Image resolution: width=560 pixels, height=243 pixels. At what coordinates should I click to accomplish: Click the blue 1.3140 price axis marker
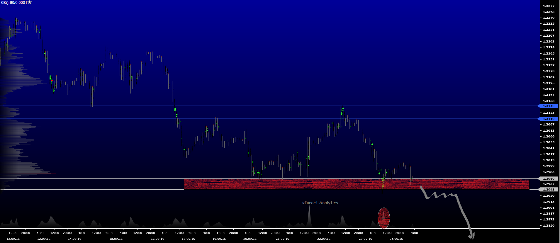click(548, 106)
